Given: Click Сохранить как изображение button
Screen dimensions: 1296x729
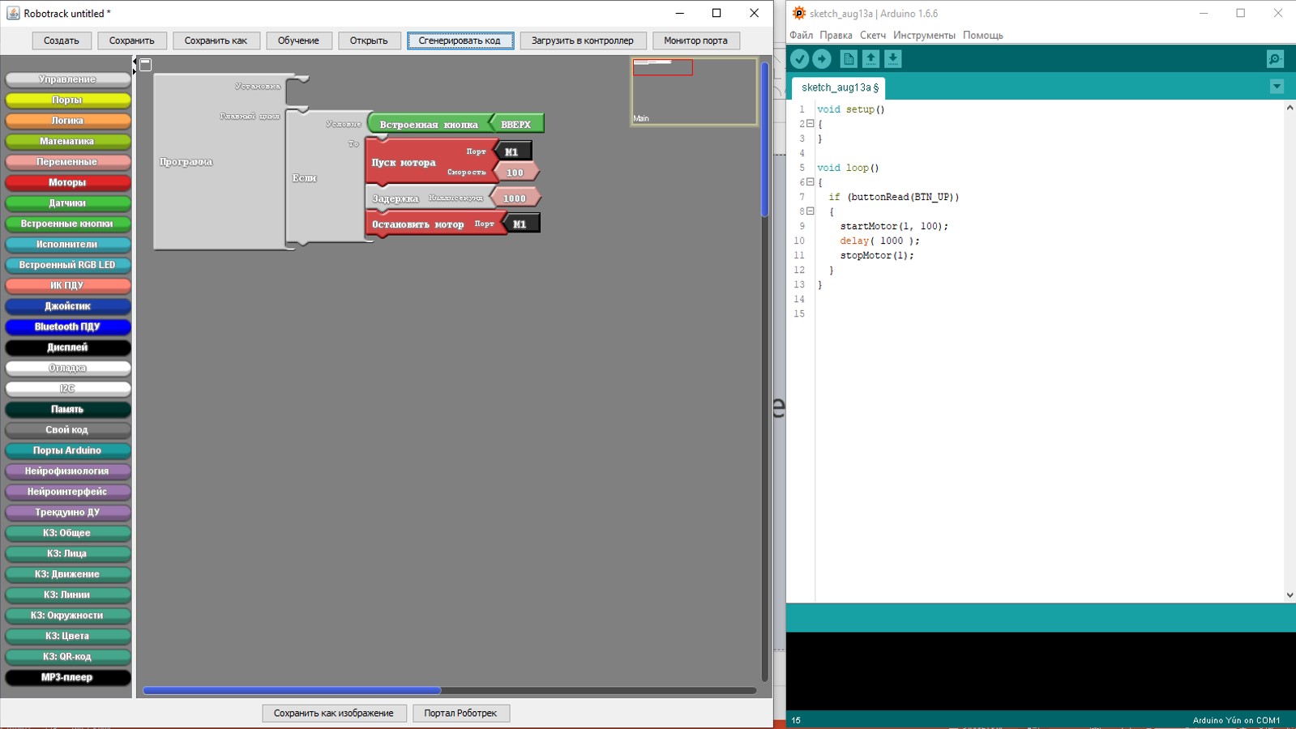Looking at the screenshot, I should (x=333, y=713).
